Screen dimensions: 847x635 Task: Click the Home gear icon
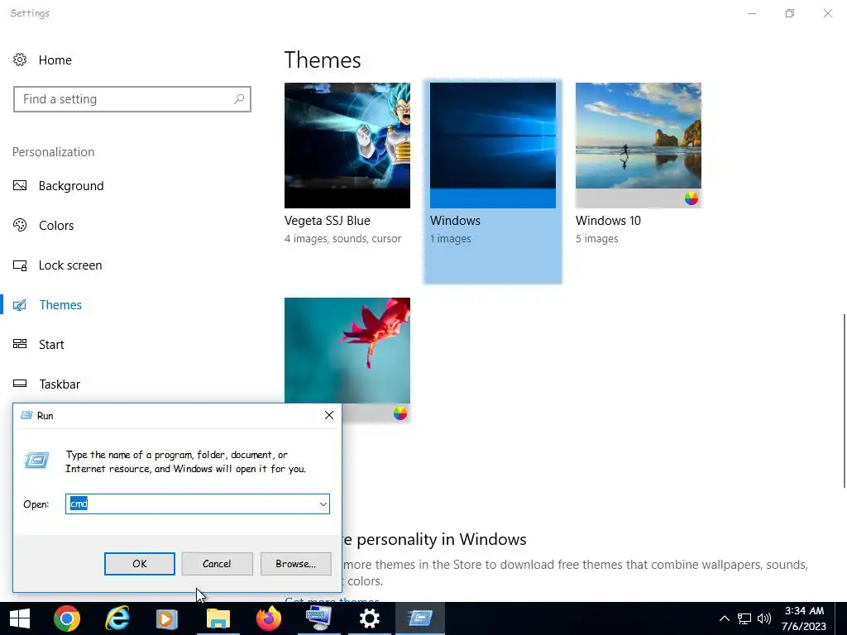coord(20,60)
